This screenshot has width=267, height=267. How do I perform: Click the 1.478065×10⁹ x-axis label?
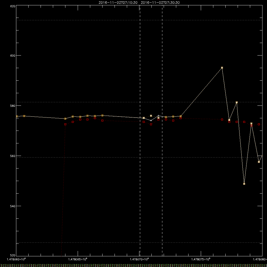[x=78, y=259]
